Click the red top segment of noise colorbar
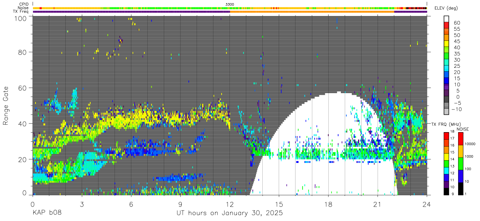 [460, 138]
